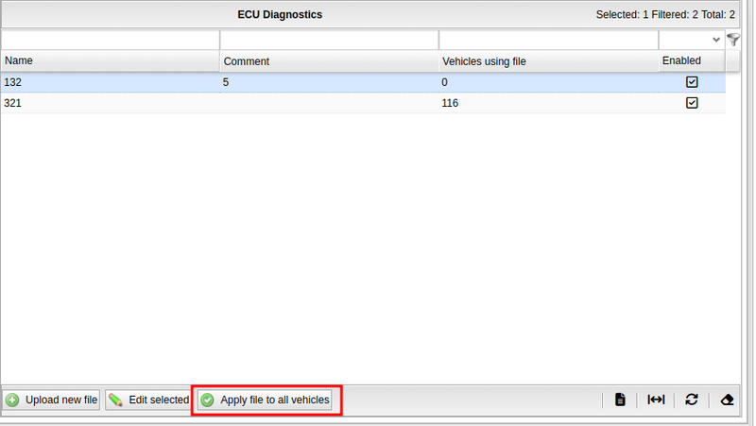Click the fit column widths icon
This screenshot has width=756, height=426.
click(656, 400)
